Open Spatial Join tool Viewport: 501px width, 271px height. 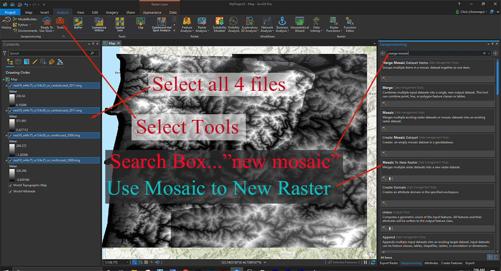120,25
